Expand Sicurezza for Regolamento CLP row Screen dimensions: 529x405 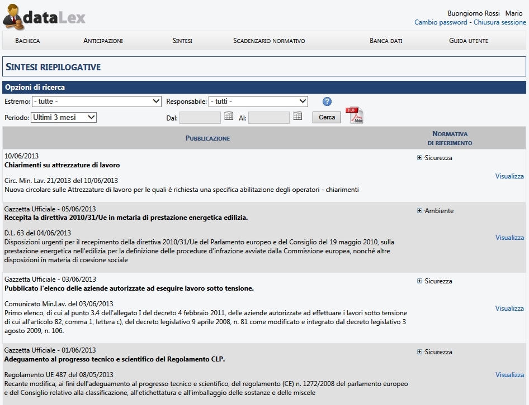419,352
